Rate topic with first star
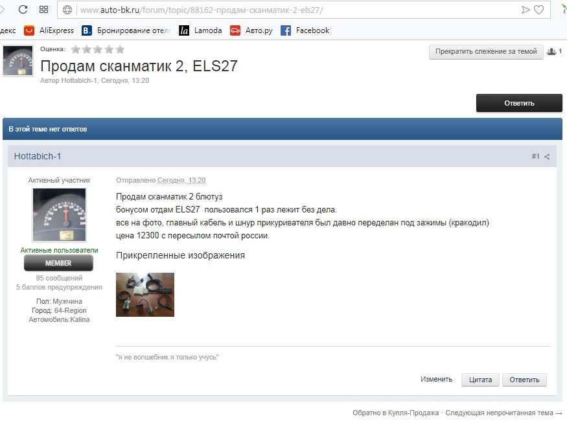567x423 pixels. (75, 49)
